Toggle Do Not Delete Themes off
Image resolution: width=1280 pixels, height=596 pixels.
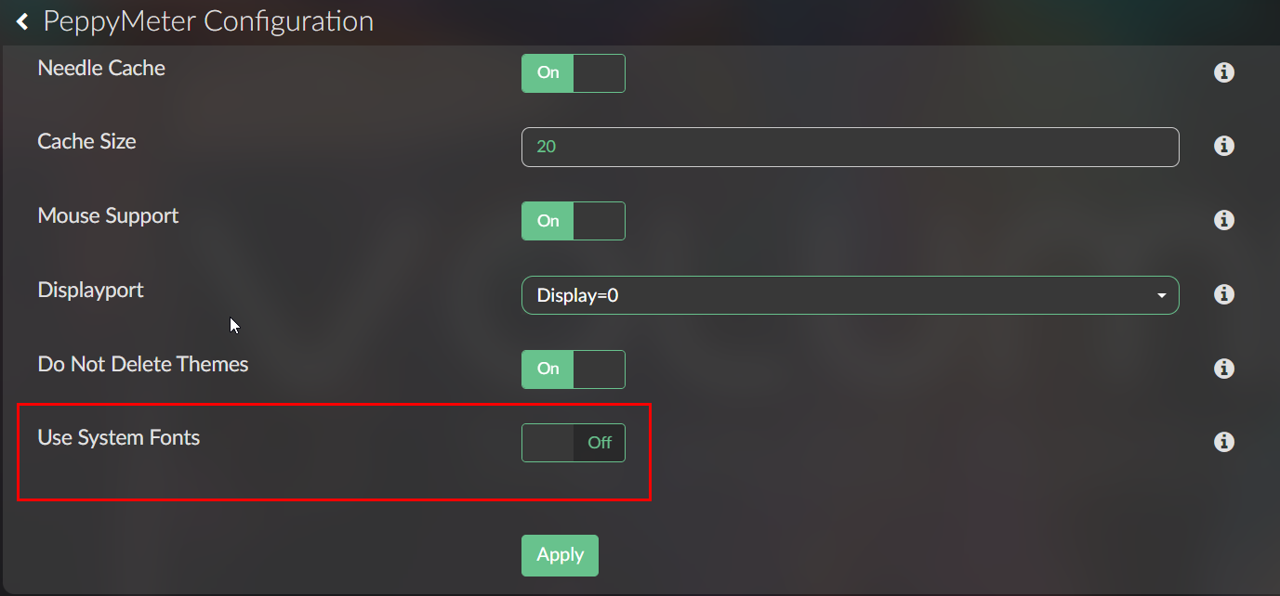tap(573, 369)
